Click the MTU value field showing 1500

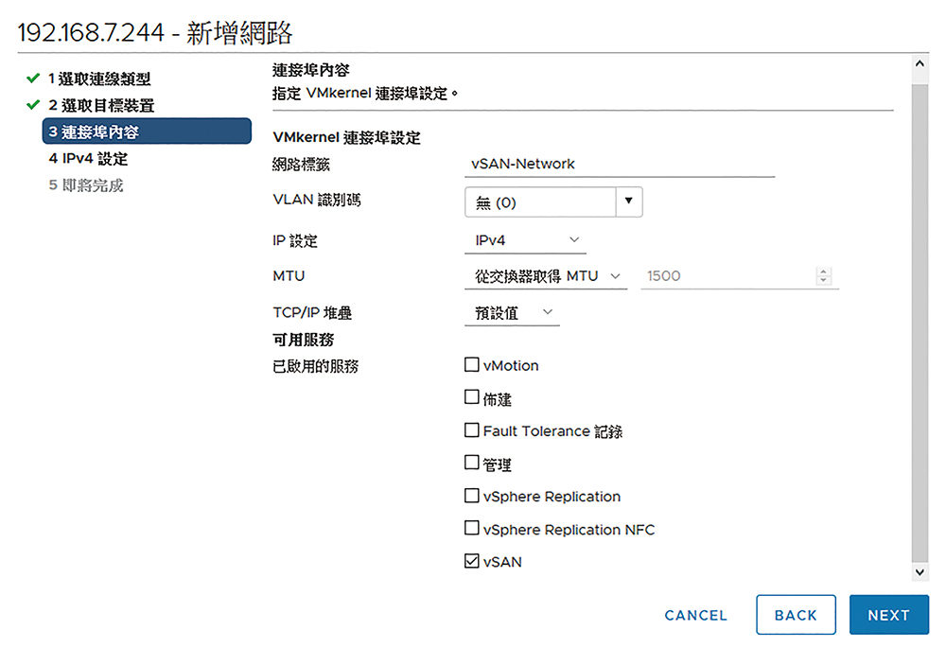[727, 275]
